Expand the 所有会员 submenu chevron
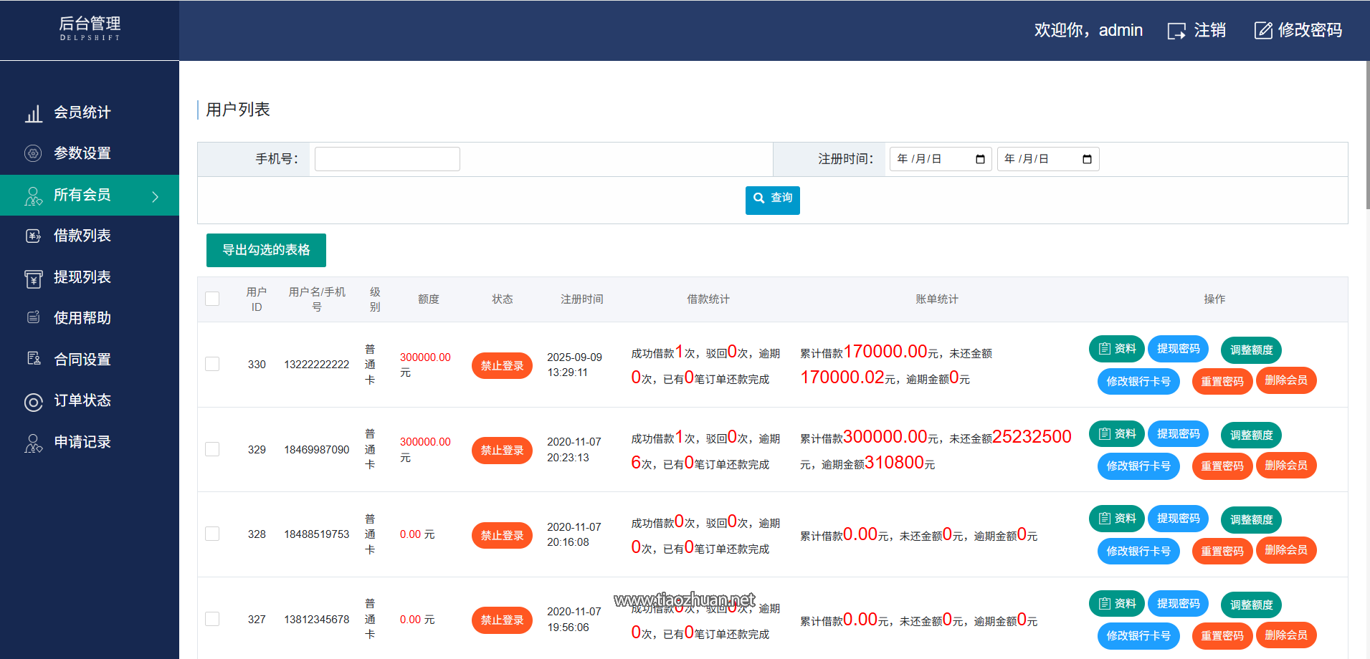 click(x=156, y=195)
